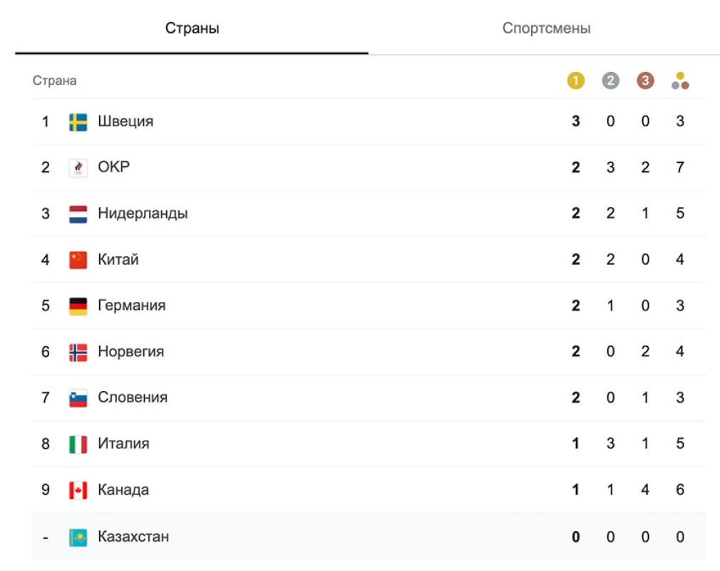Click the gold medal column icon

point(575,81)
